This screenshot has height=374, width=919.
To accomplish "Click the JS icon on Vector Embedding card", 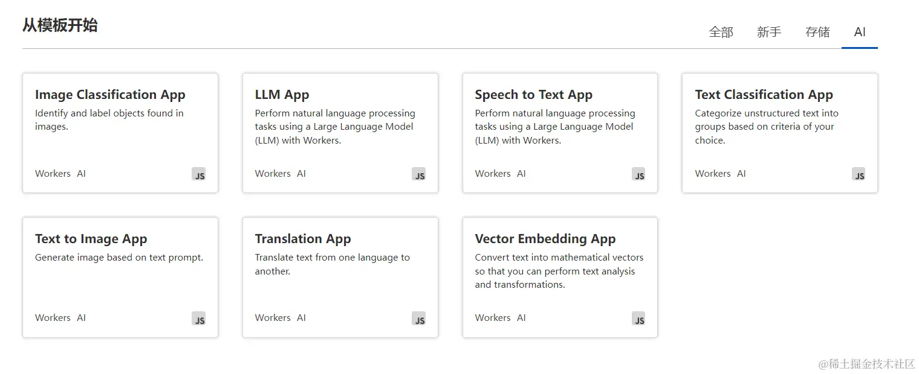I will pos(639,319).
